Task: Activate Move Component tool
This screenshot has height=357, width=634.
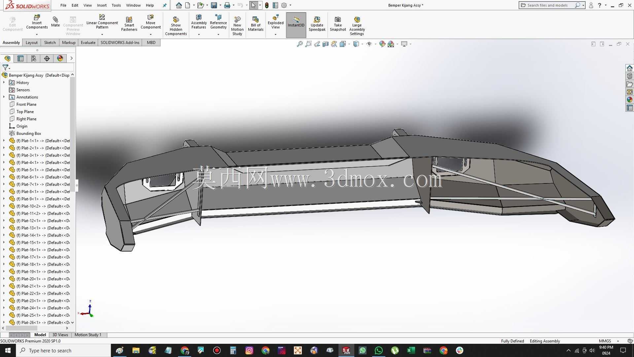Action: [151, 22]
